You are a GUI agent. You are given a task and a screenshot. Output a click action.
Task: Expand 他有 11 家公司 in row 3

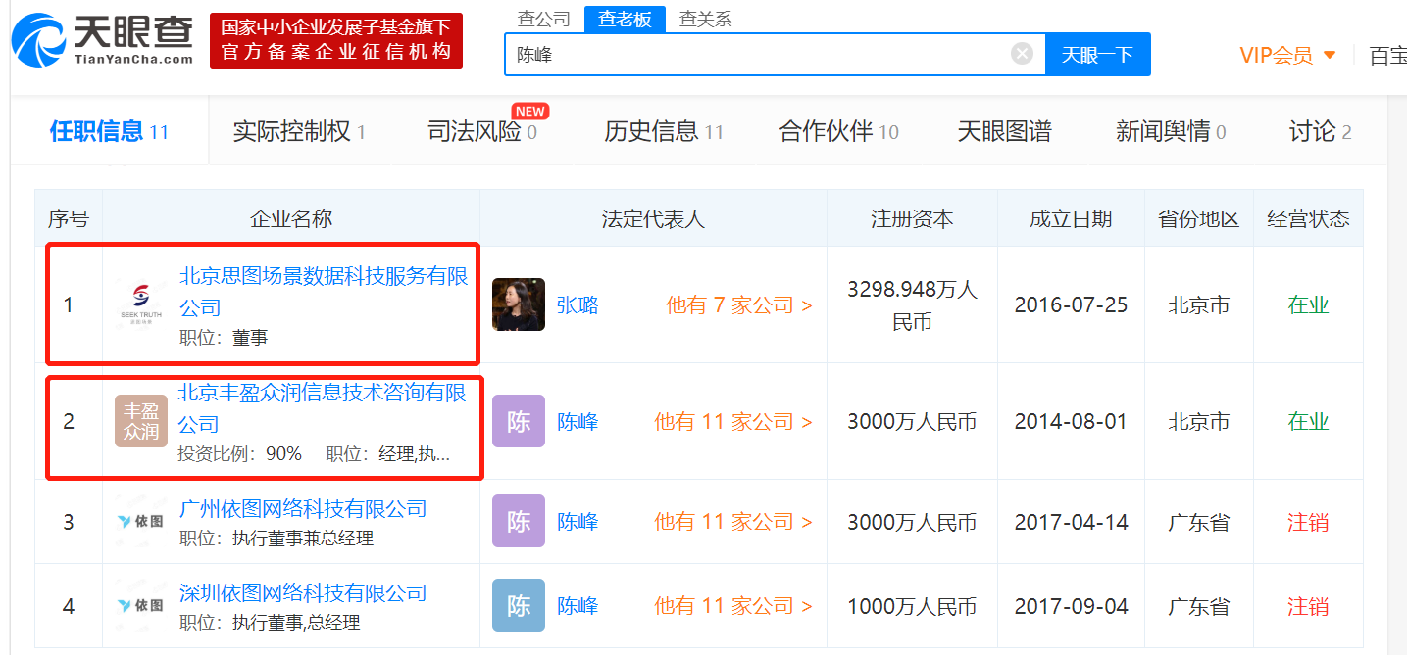pyautogui.click(x=733, y=522)
